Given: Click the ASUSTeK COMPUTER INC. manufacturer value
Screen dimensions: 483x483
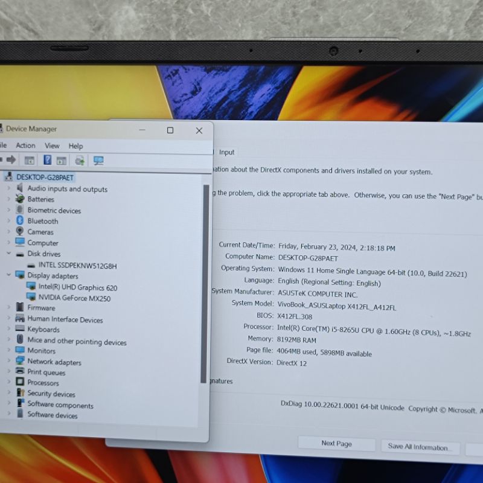Looking at the screenshot, I should tap(318, 294).
